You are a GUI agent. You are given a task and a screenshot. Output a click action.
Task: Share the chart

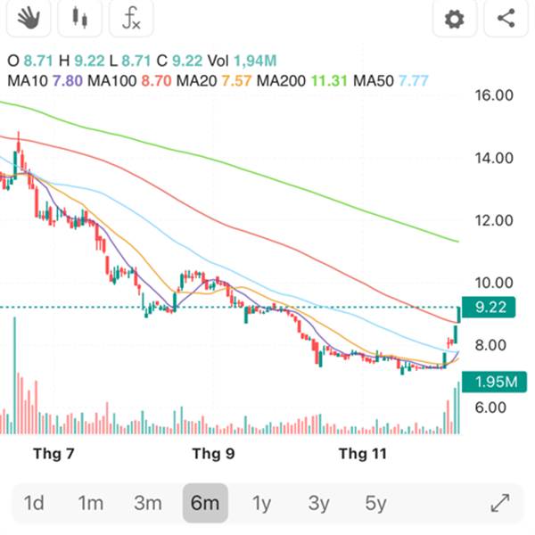pyautogui.click(x=506, y=18)
